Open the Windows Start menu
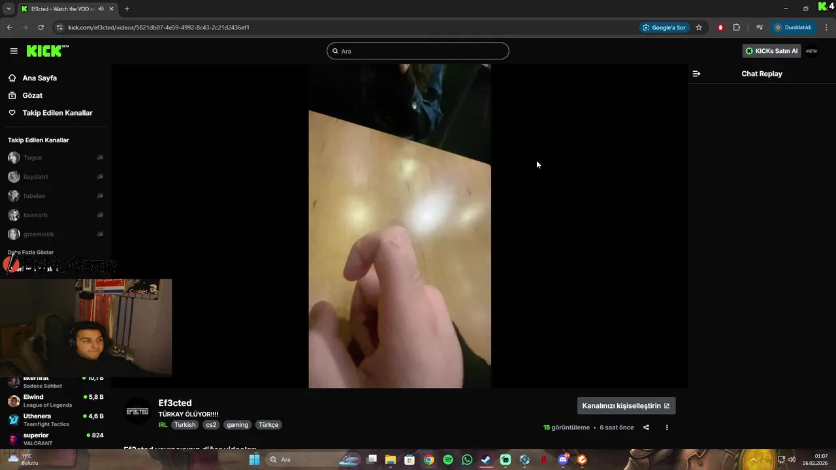This screenshot has height=470, width=836. 254,460
